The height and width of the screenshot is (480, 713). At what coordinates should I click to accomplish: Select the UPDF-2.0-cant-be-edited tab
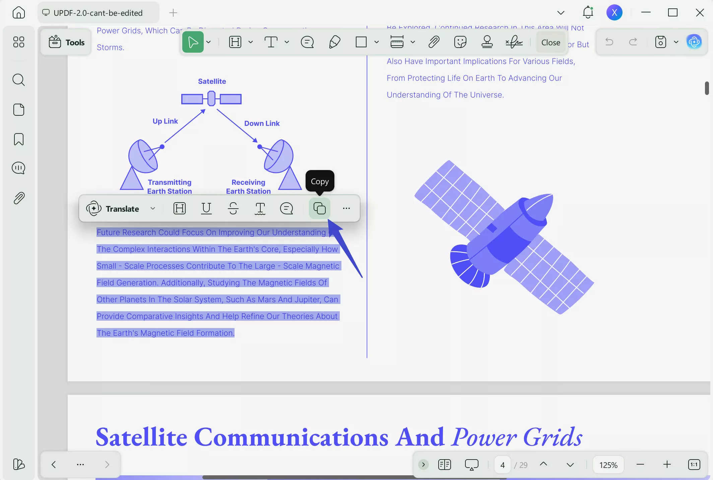[x=98, y=13]
